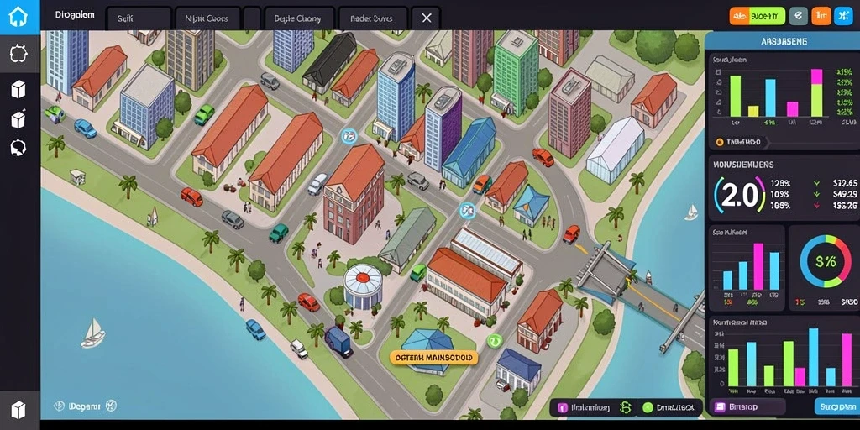This screenshot has height=430, width=860.
Task: Expand the purple-icon dropdown in bottom right panel
Action: [x=747, y=407]
